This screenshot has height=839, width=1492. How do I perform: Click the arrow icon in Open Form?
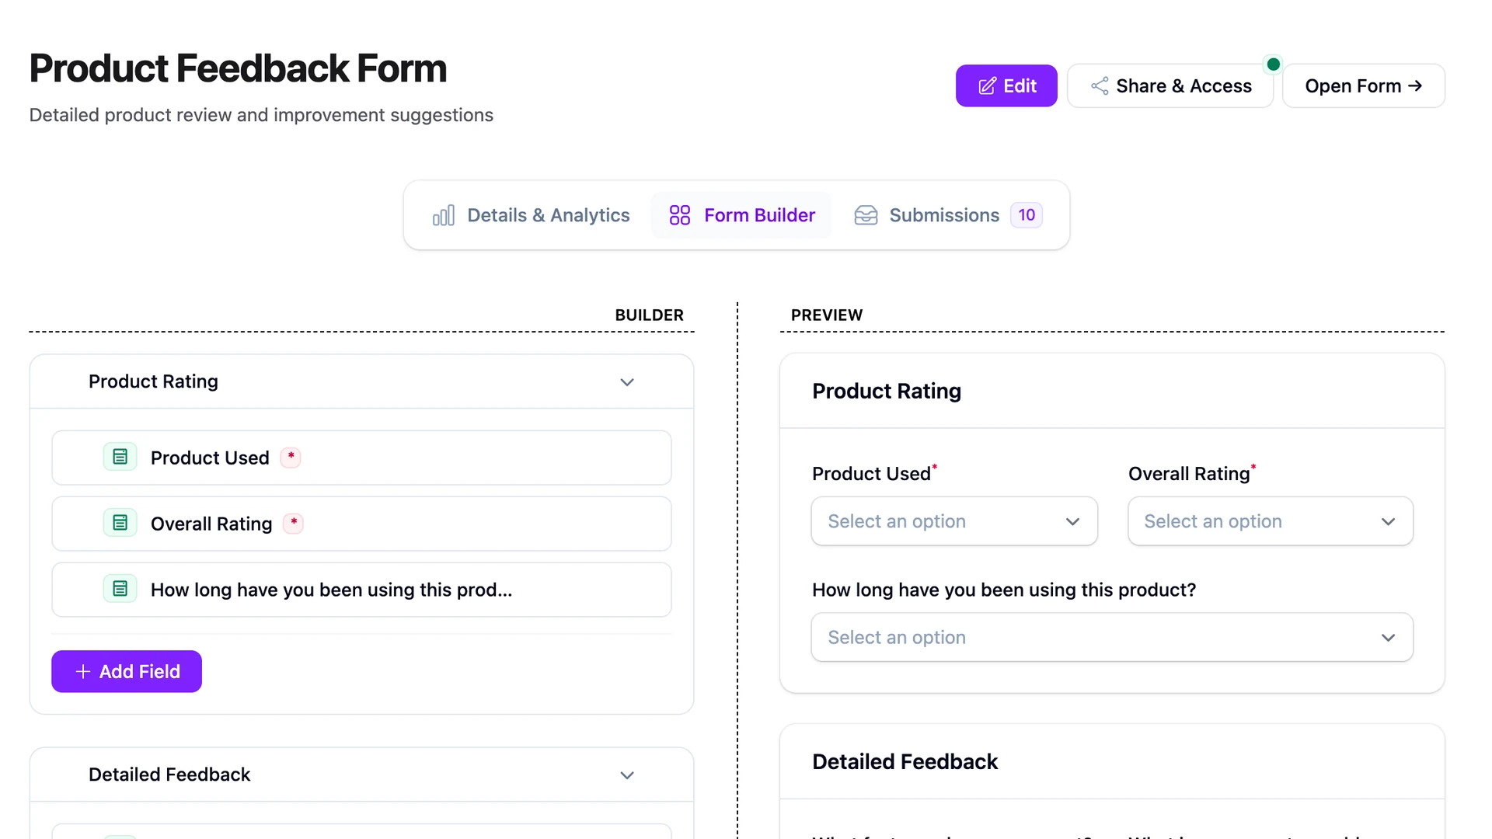(x=1415, y=85)
